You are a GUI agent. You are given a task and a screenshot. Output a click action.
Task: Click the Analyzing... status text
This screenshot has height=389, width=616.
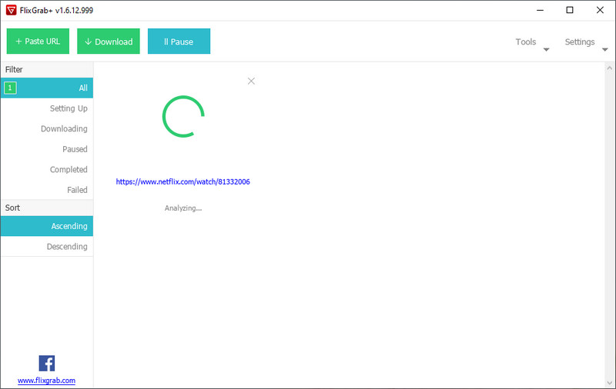(183, 208)
